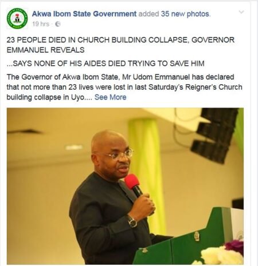Open Akwa Ibom State Government page name
Viewport: 258px width, 266px height.
tap(84, 14)
